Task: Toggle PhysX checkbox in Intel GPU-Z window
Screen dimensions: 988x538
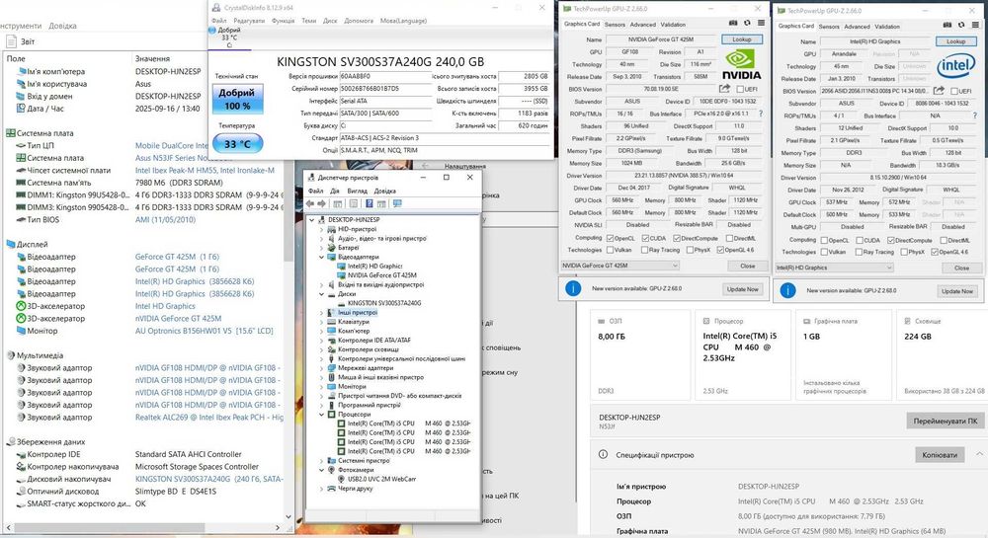Action: pyautogui.click(x=904, y=252)
